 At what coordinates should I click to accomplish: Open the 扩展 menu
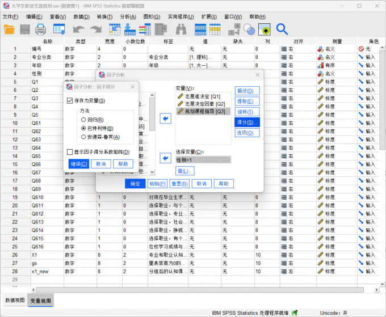click(209, 16)
